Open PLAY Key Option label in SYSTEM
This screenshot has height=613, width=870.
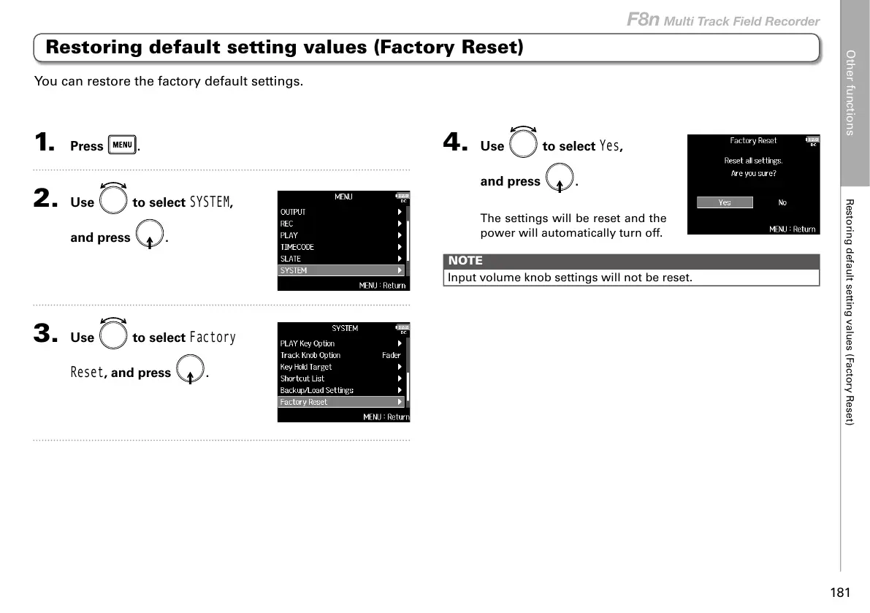pos(308,343)
